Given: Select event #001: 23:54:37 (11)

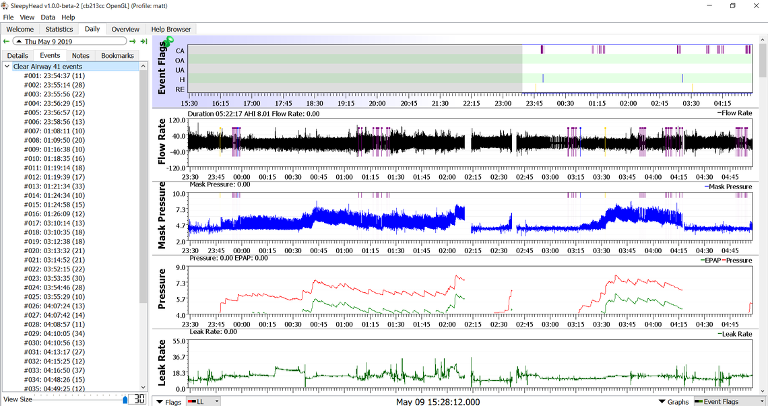Looking at the screenshot, I should [x=55, y=76].
